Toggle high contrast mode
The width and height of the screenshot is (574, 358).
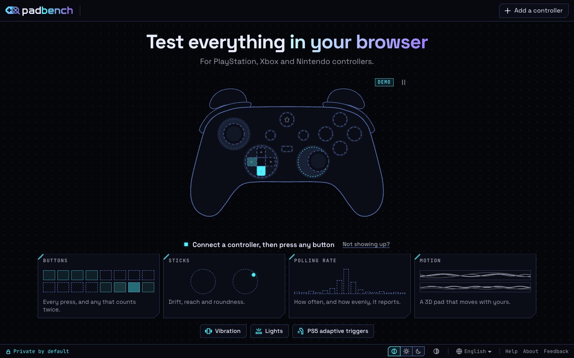coord(436,351)
